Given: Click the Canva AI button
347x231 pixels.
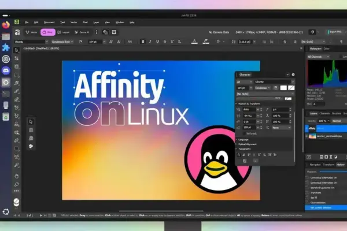Looking at the screenshot, I should pos(82,32).
